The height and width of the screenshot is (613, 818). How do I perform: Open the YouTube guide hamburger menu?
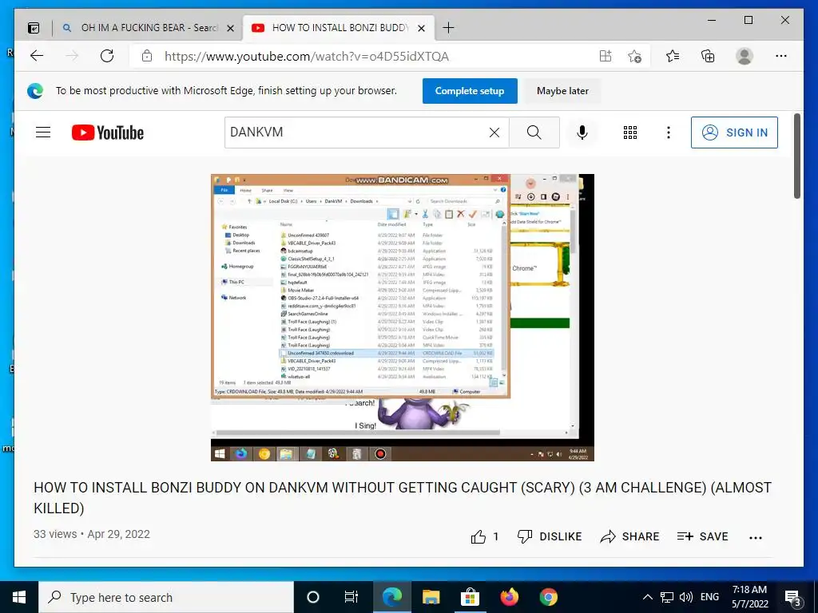click(x=43, y=132)
